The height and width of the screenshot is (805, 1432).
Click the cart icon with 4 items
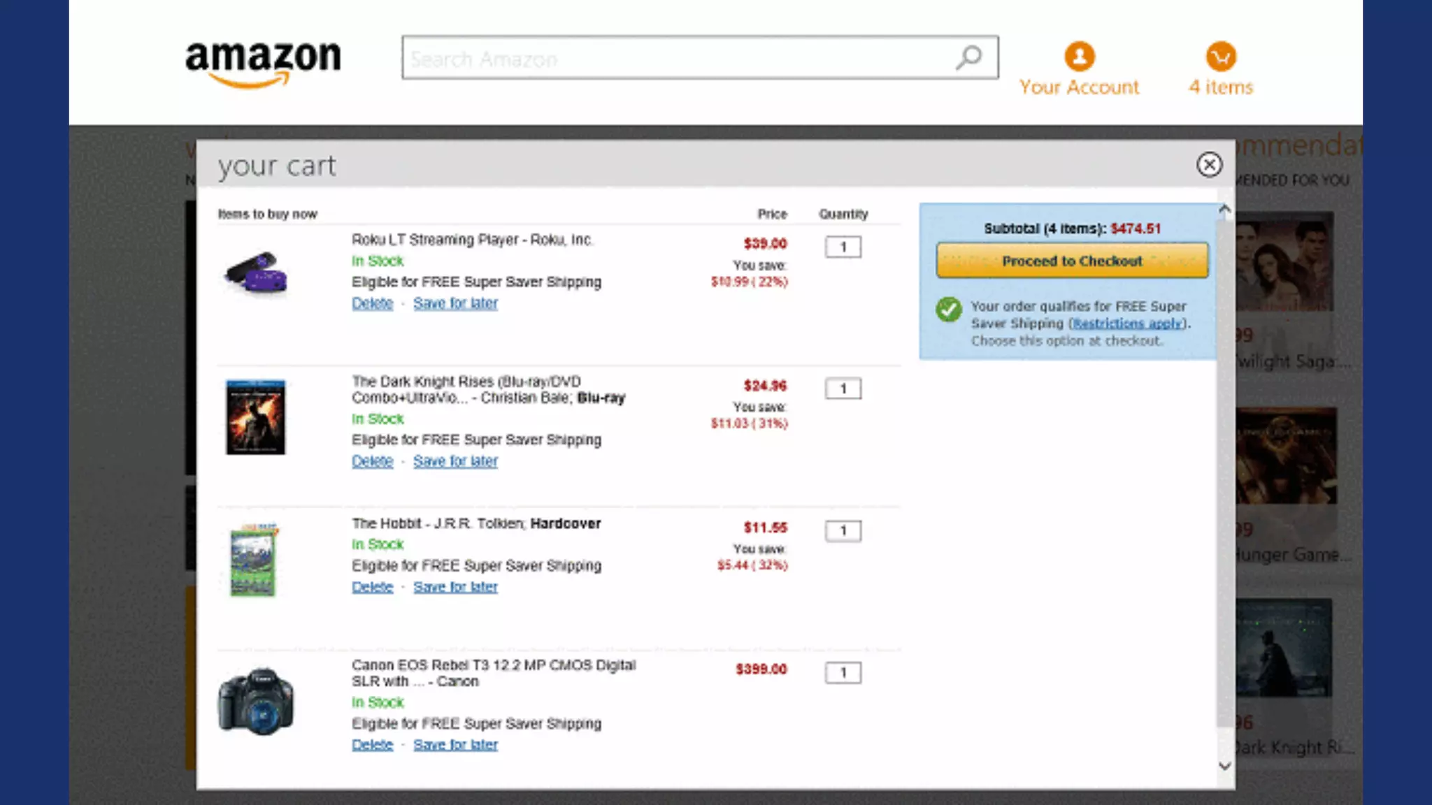pyautogui.click(x=1221, y=57)
